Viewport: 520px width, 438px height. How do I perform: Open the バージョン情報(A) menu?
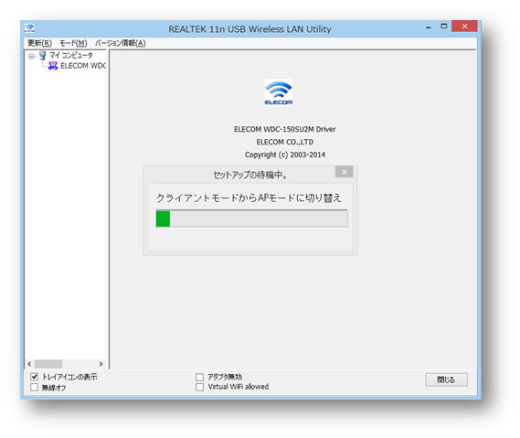(x=121, y=43)
